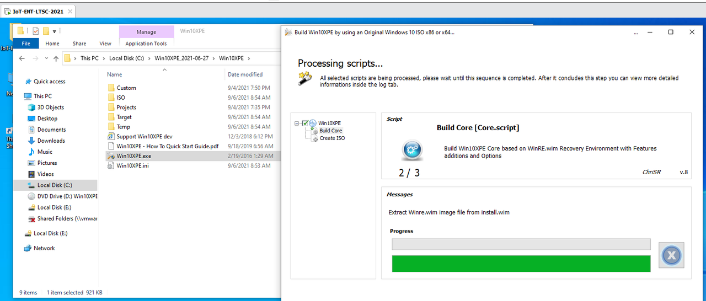Click the green overall progress bar

click(x=521, y=264)
